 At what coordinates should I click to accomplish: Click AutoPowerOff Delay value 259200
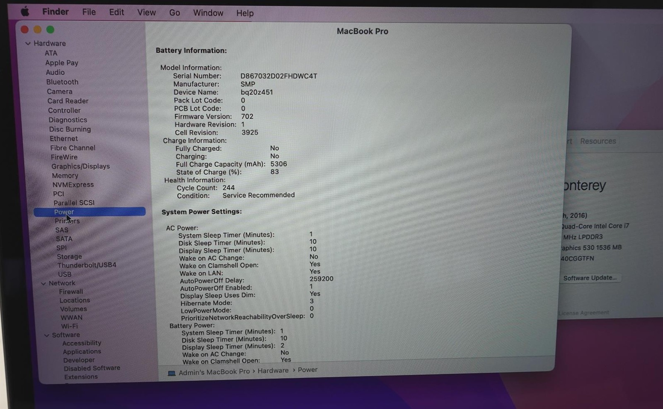coord(322,279)
